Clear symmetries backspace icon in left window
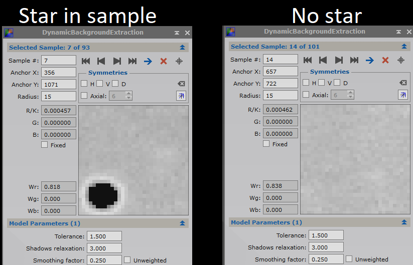The image size is (413, 265). point(181,84)
